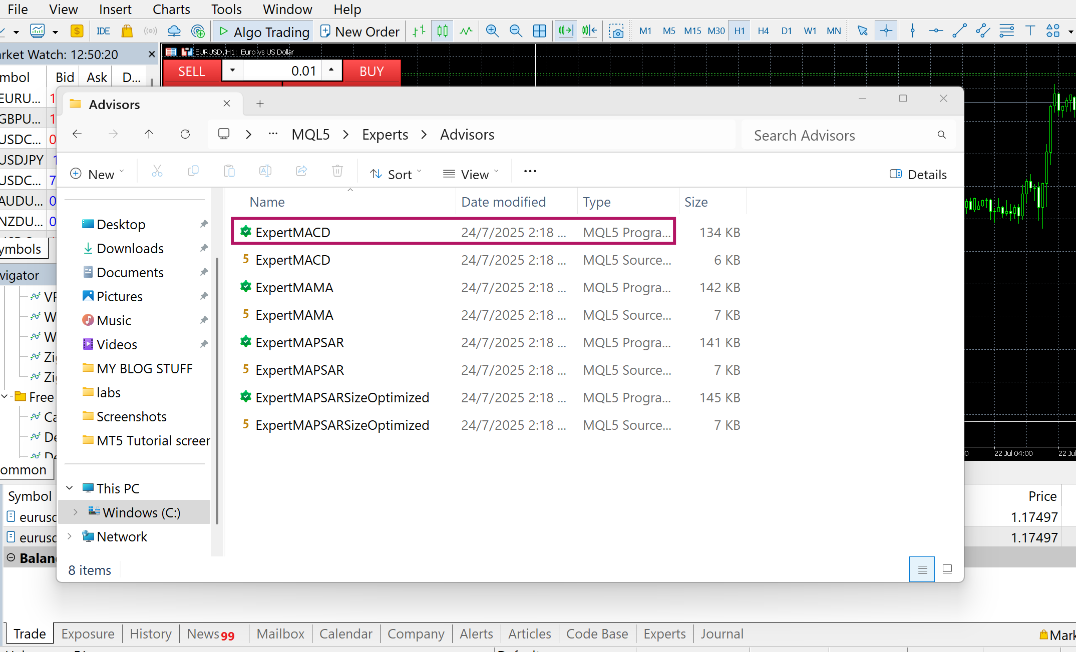
Task: Toggle Algo Trading on or off
Action: tap(264, 32)
